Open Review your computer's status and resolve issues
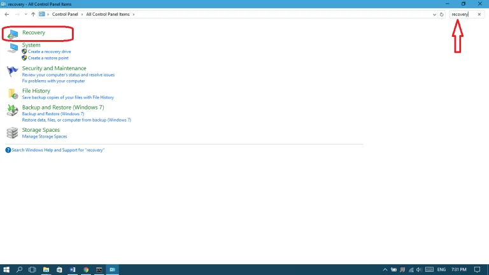 pos(68,75)
